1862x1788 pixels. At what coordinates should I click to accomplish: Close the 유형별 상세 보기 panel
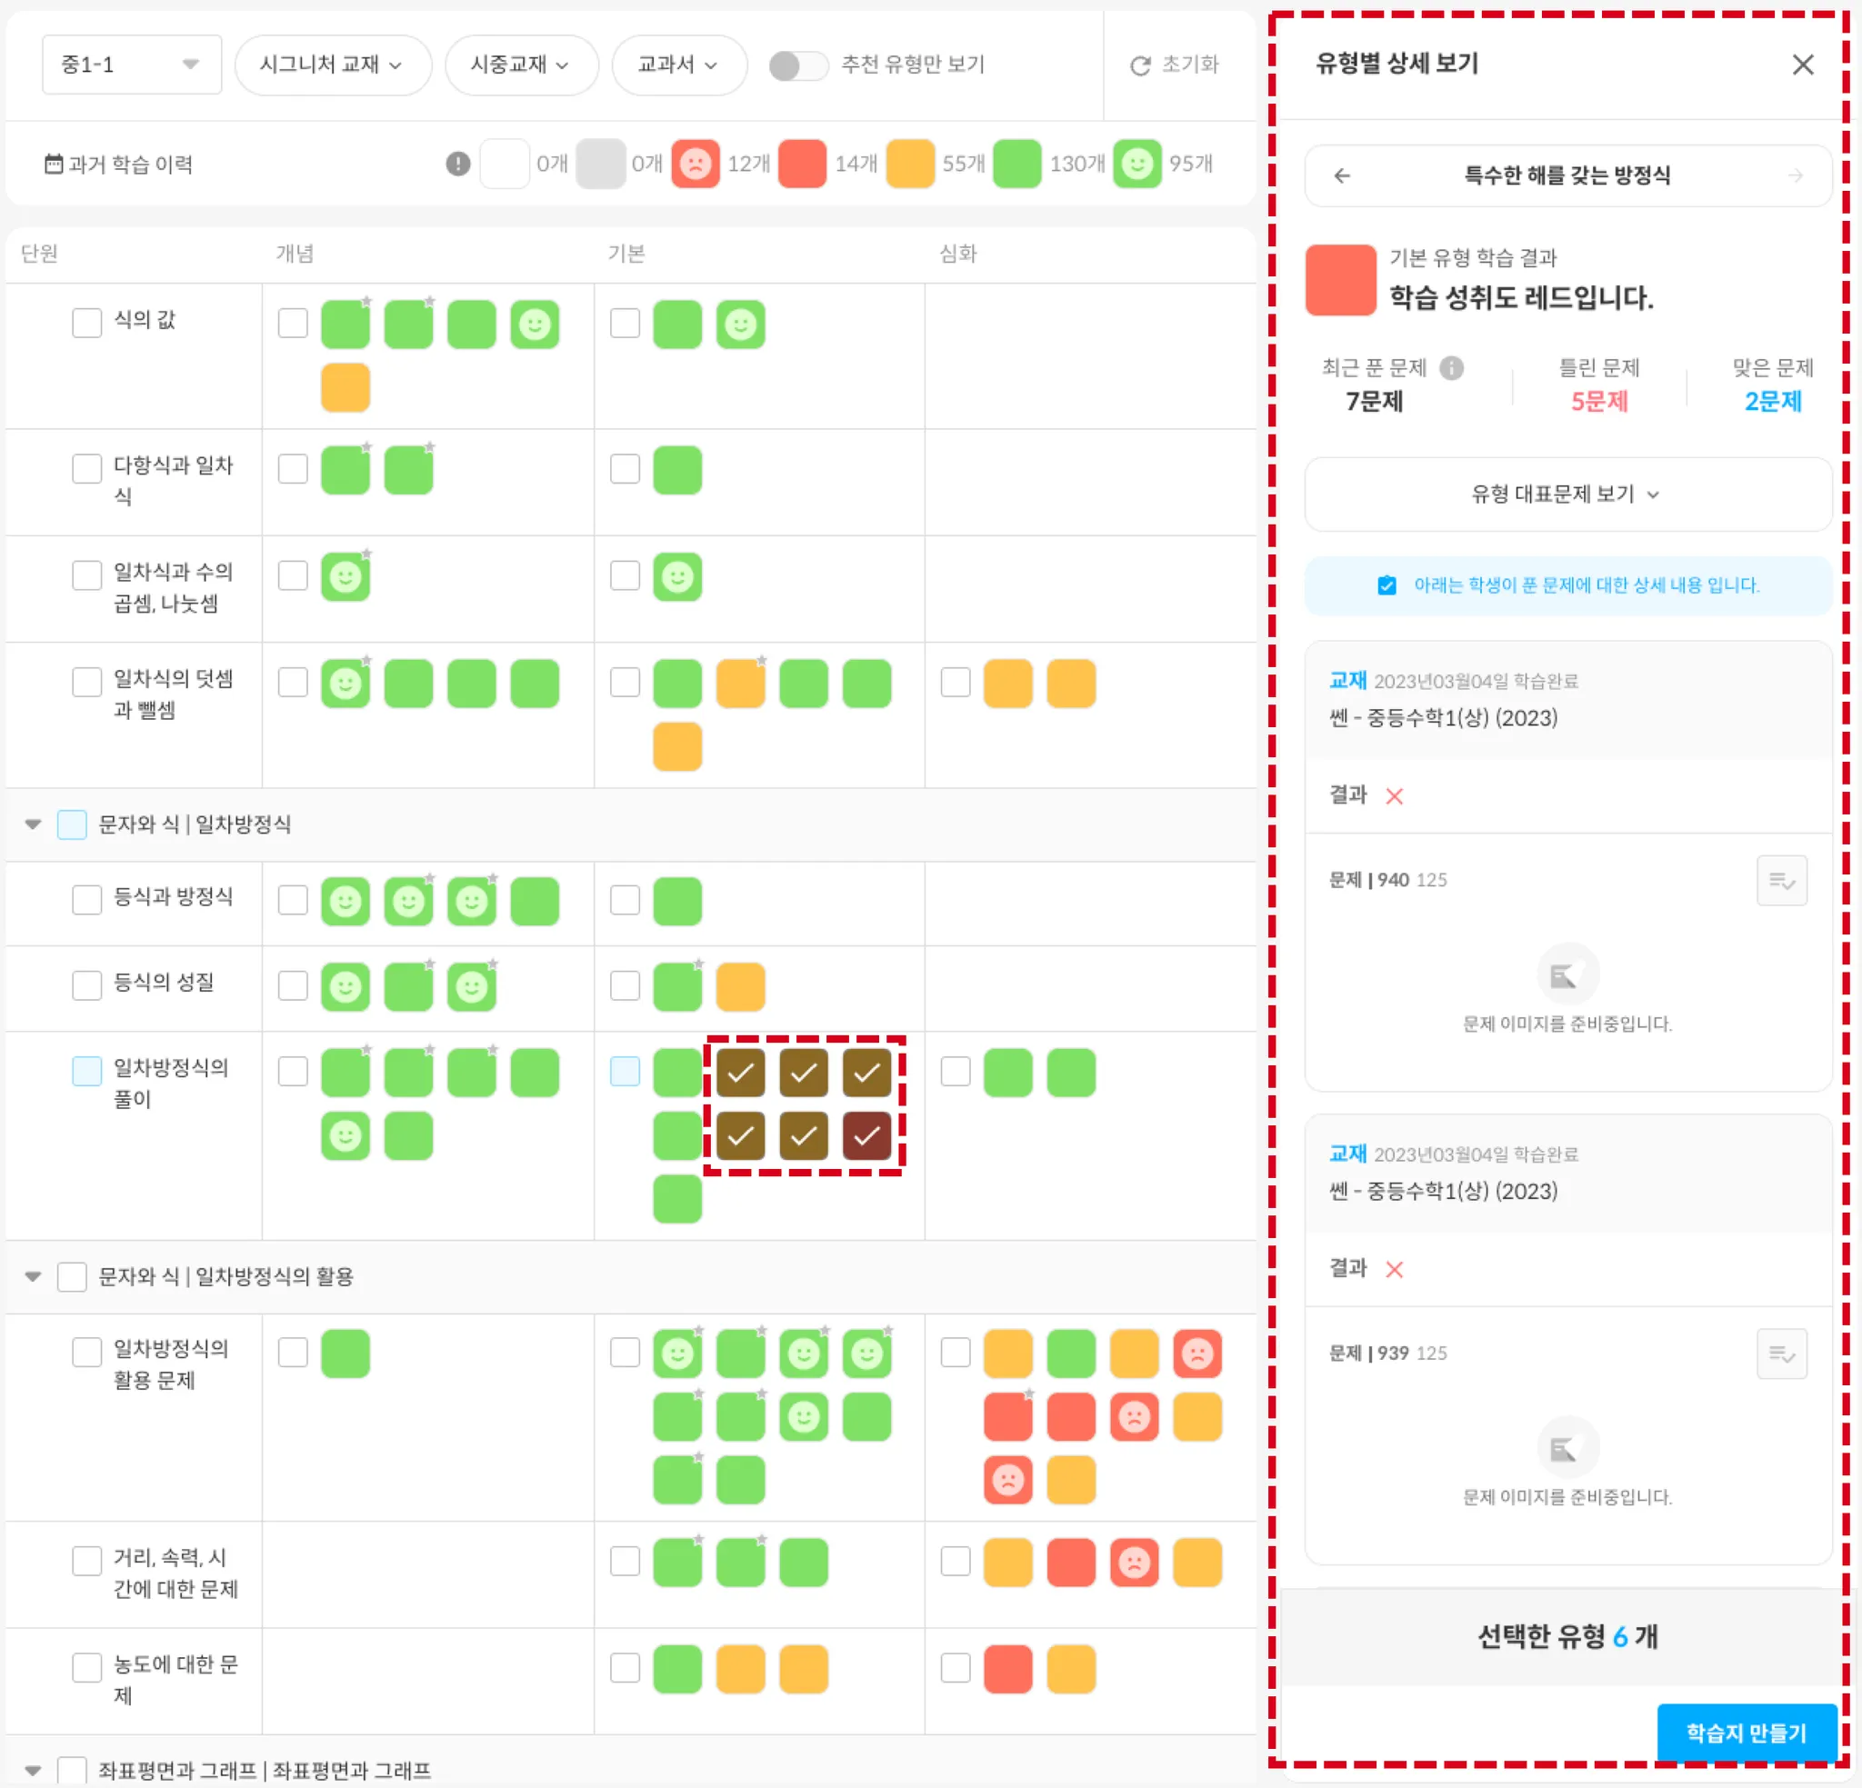coord(1802,65)
